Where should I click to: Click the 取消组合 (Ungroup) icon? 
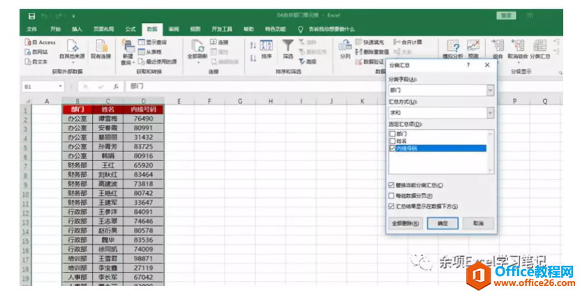(518, 47)
